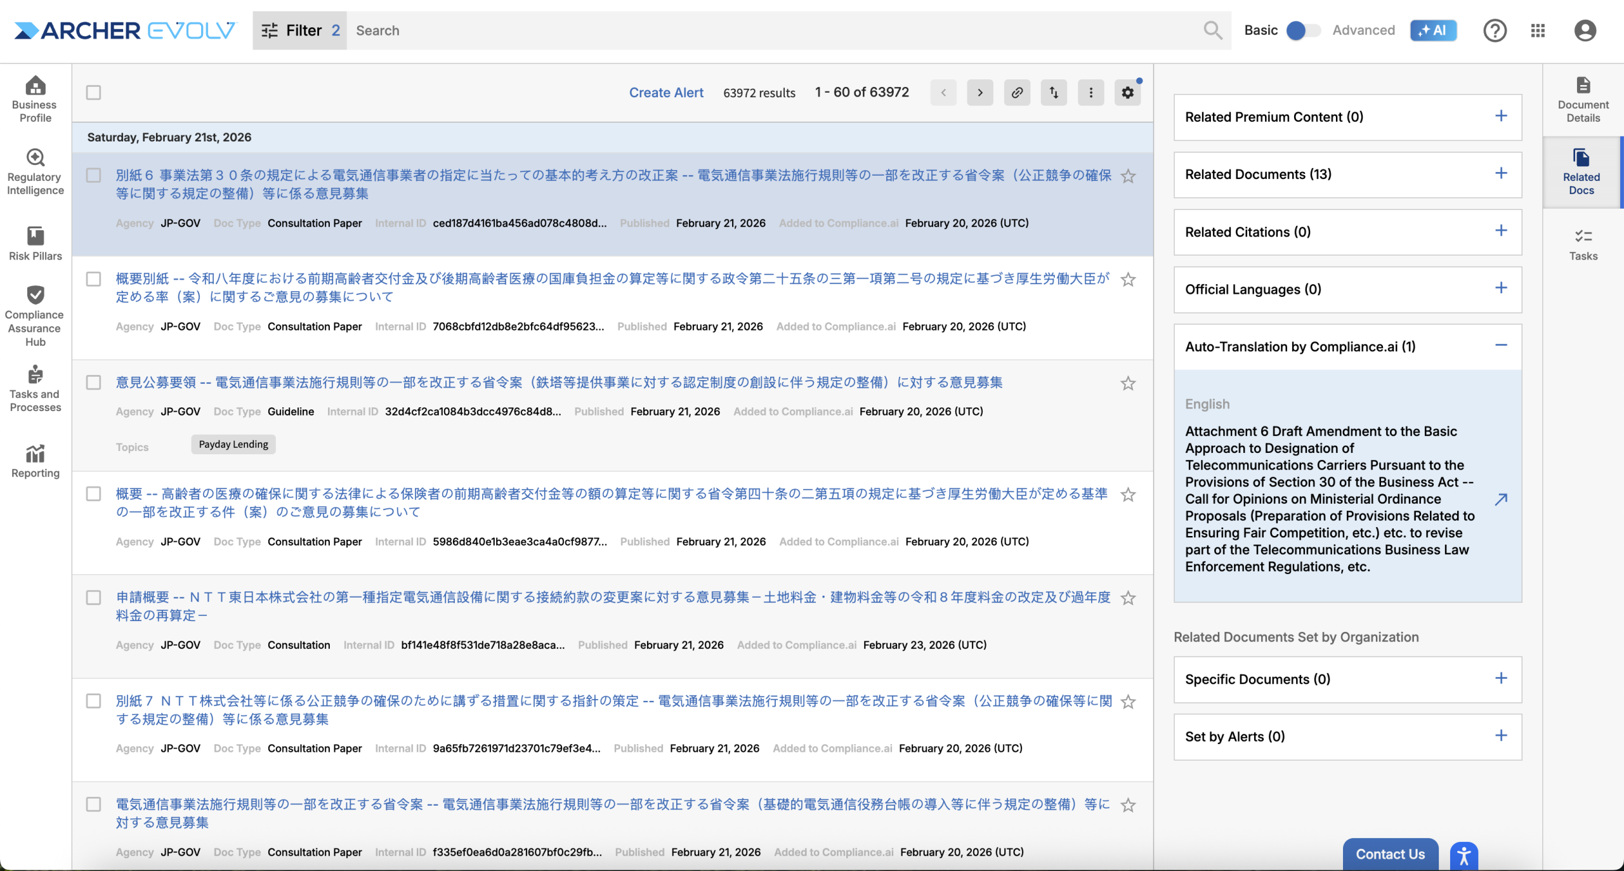Open the results settings gear icon
Viewport: 1624px width, 871px height.
point(1127,93)
